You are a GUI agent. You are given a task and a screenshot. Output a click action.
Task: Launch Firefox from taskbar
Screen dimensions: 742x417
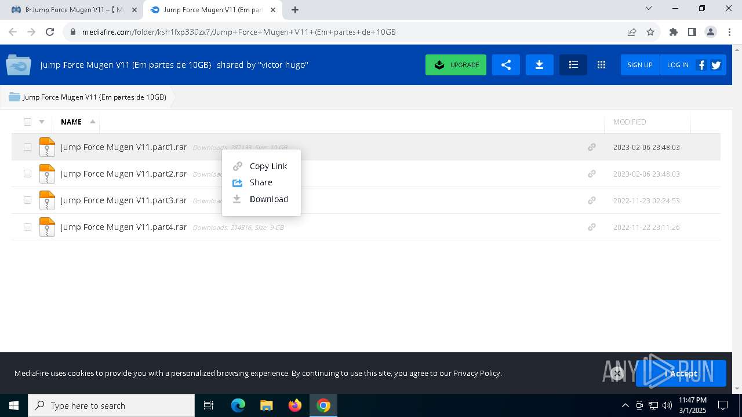[295, 405]
